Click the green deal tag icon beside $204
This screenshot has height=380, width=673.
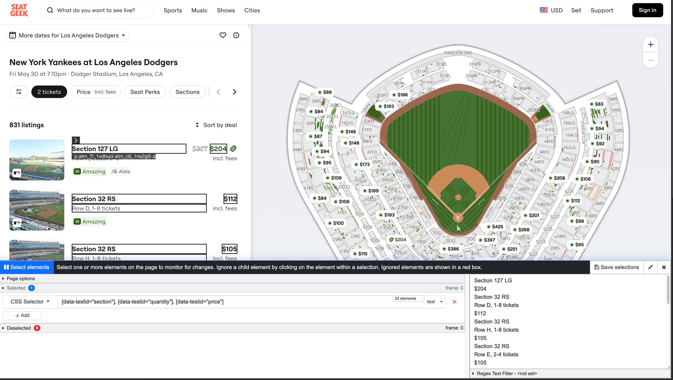[x=233, y=149]
